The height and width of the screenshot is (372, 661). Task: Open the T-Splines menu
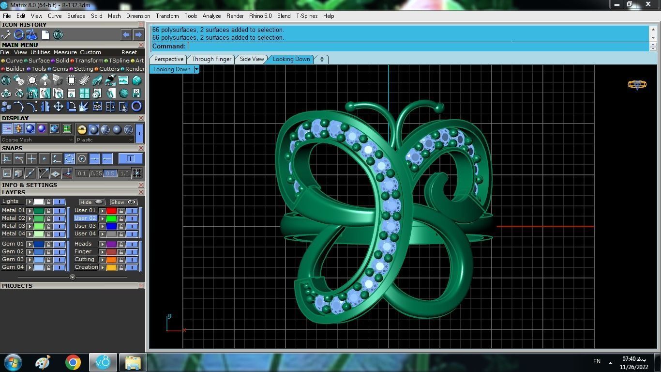tap(307, 16)
